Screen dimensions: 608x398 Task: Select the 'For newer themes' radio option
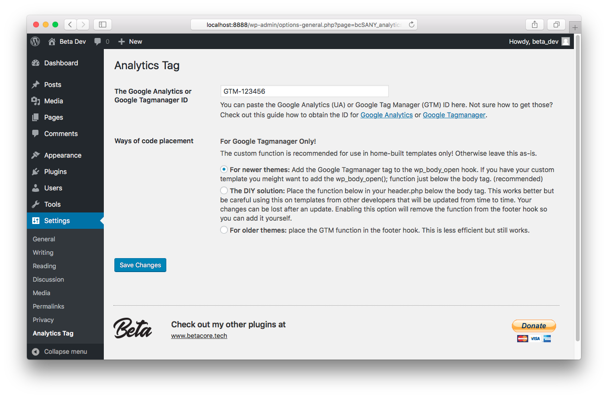224,170
